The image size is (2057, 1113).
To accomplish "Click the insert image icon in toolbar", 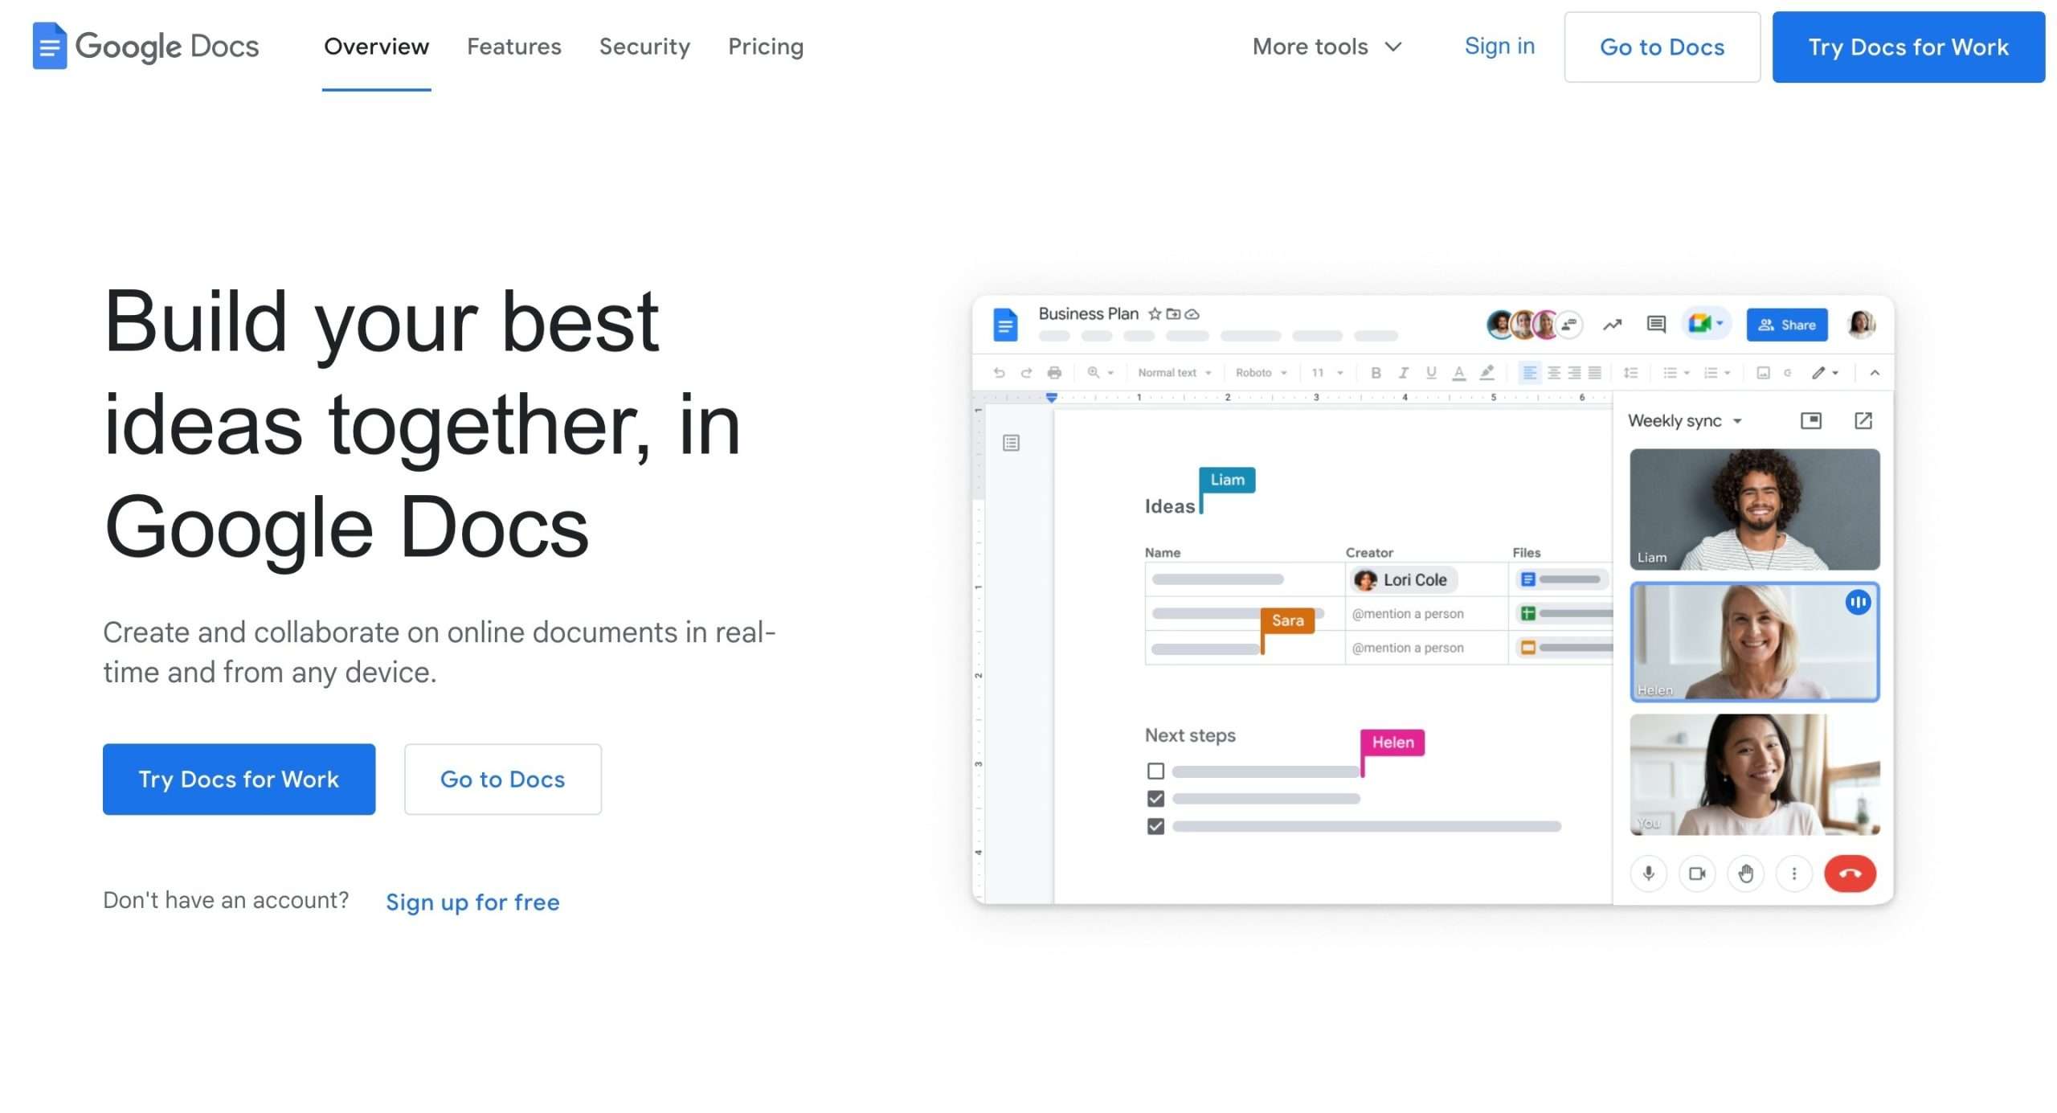I will (x=1763, y=373).
